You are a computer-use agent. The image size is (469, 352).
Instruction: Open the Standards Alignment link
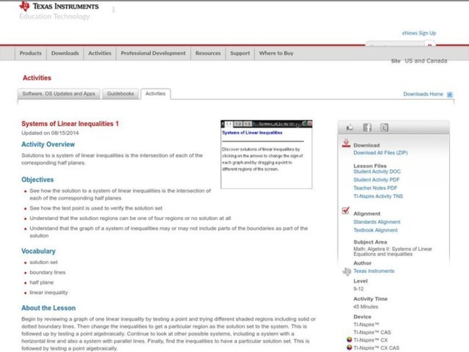click(x=376, y=222)
